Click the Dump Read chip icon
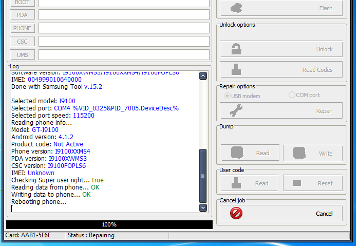359x246 pixels. click(237, 153)
